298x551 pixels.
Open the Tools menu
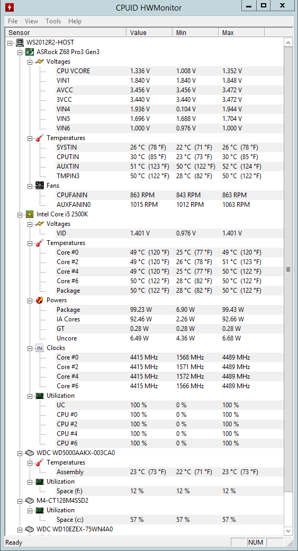(x=53, y=21)
